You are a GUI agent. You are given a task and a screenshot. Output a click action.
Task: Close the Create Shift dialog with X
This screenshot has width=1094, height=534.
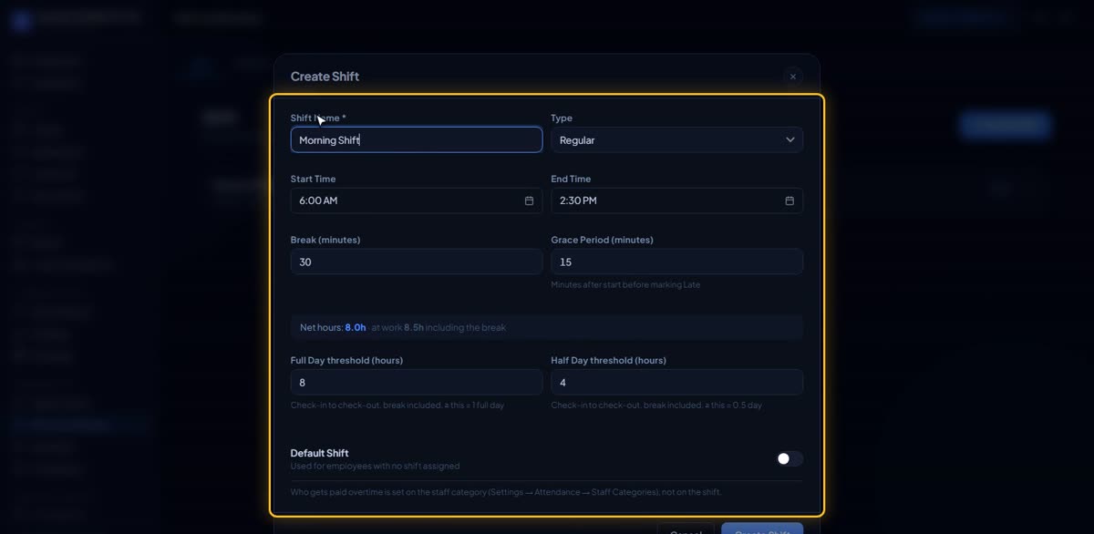coord(793,77)
